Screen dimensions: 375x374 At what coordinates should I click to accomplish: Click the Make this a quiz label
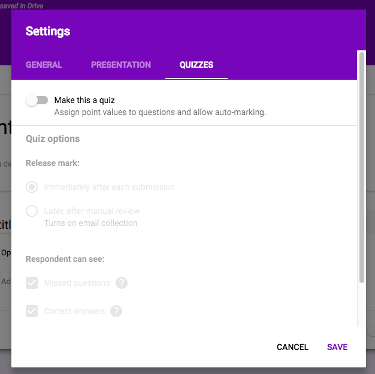84,100
